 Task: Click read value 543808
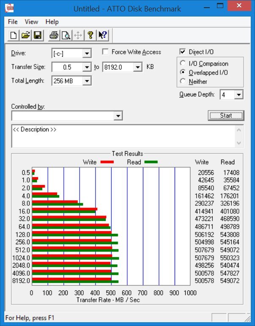[x=230, y=235]
